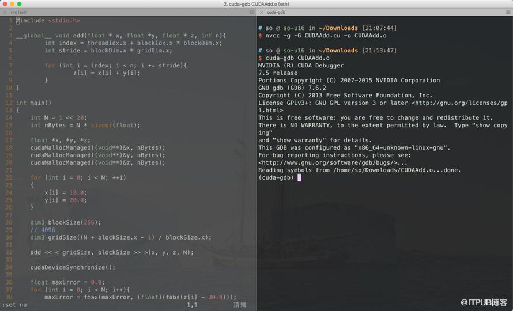Select the cuda-gdb pane title
Screen dimensions: 513x311
coord(276,12)
